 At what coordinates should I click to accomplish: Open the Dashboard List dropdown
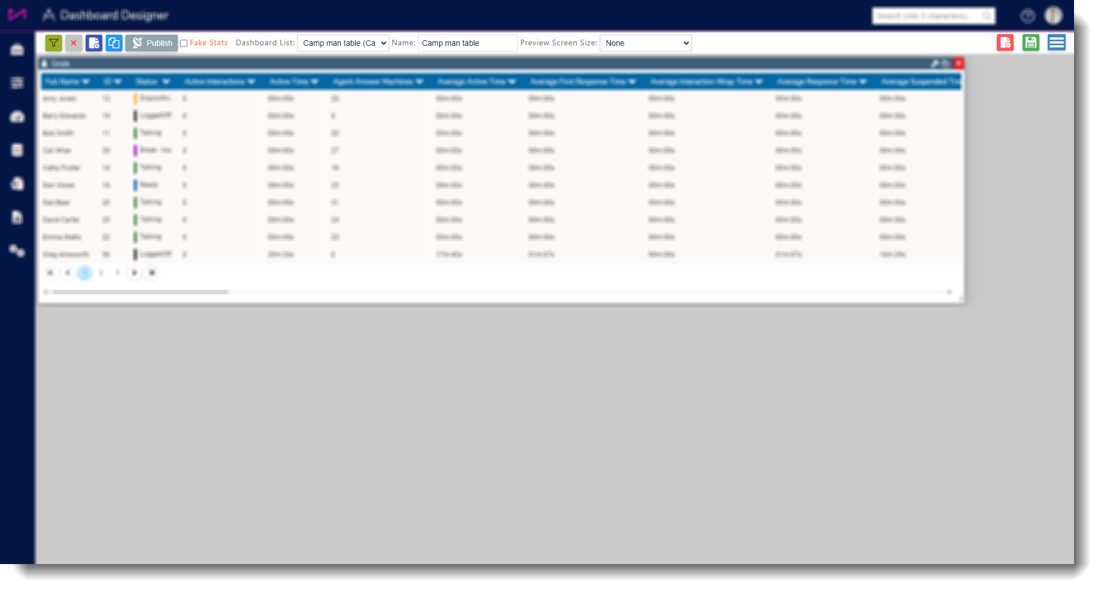343,43
